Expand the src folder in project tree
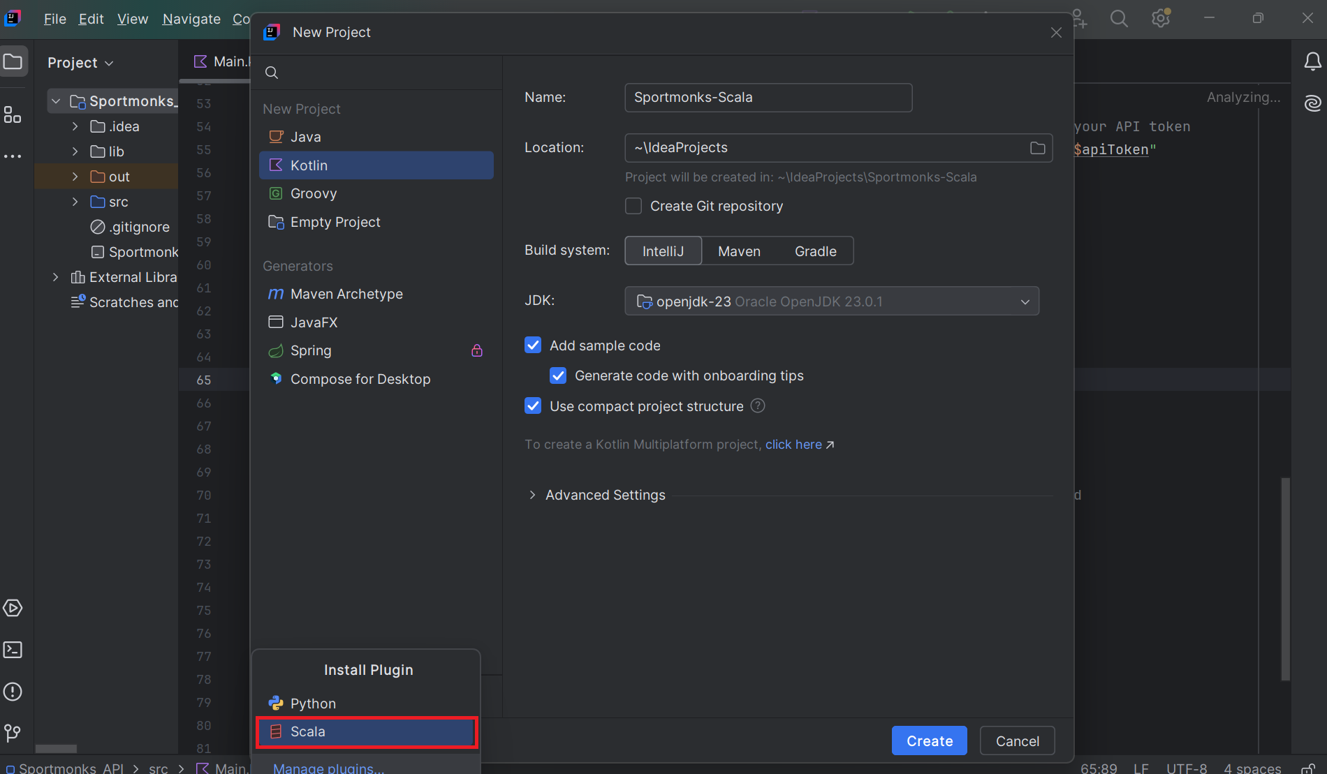Image resolution: width=1327 pixels, height=774 pixels. click(75, 202)
